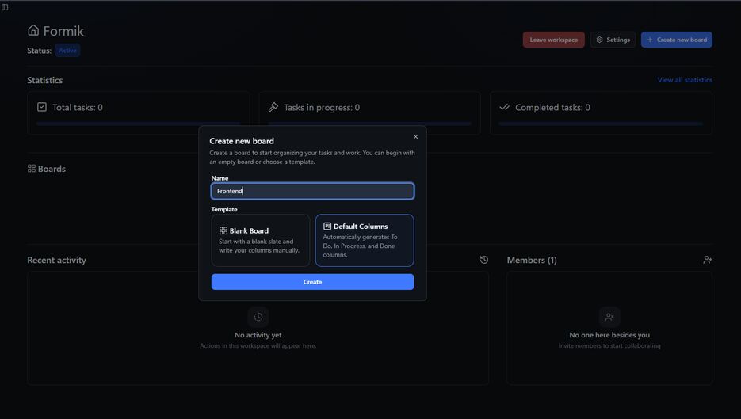
Task: Click the Tasks in progress hammer icon
Action: 273,107
